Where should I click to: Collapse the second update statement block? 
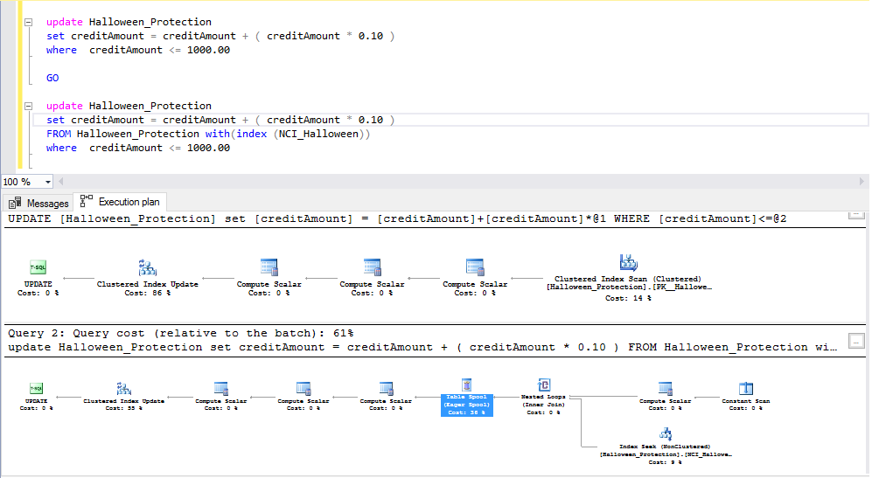pyautogui.click(x=28, y=106)
